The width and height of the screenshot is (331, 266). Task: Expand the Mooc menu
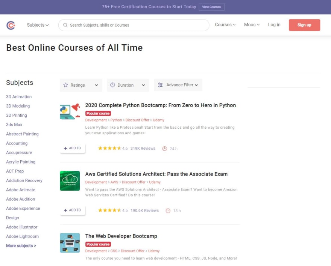tap(252, 25)
